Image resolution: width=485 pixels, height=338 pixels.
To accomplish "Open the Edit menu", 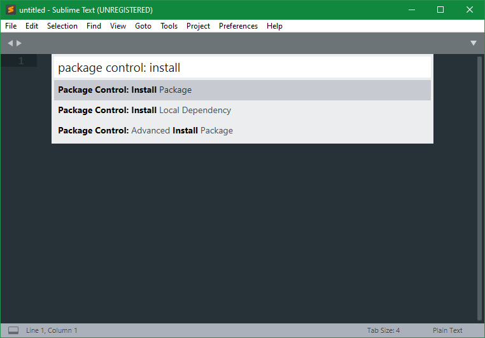I will tap(32, 26).
